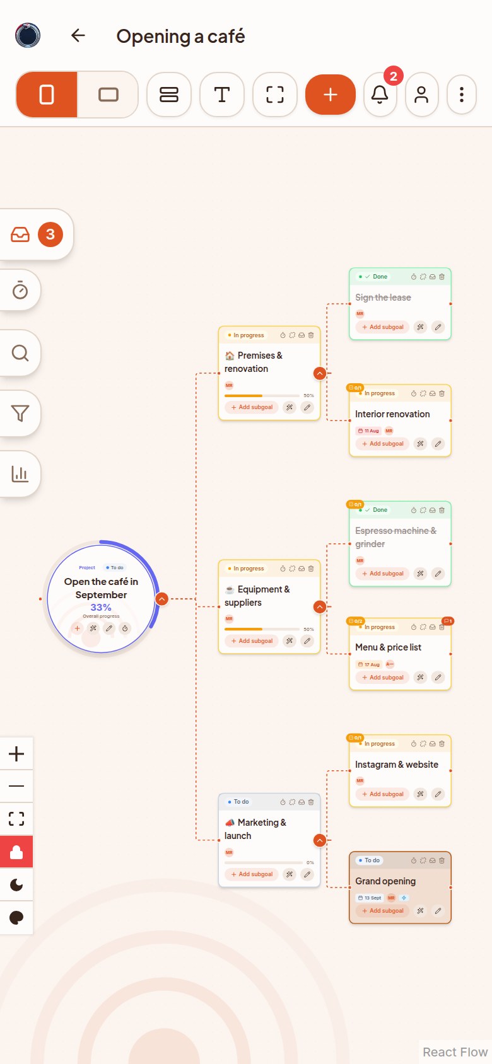Add new item with orange plus
Viewport: 492px width, 1064px height.
pos(331,95)
